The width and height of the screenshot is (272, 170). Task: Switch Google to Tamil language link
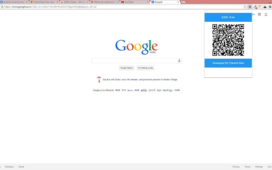(144, 90)
